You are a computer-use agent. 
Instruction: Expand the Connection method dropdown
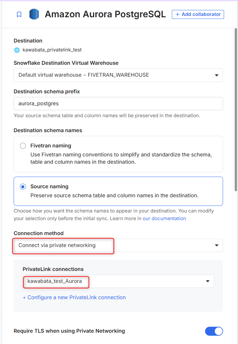118,245
